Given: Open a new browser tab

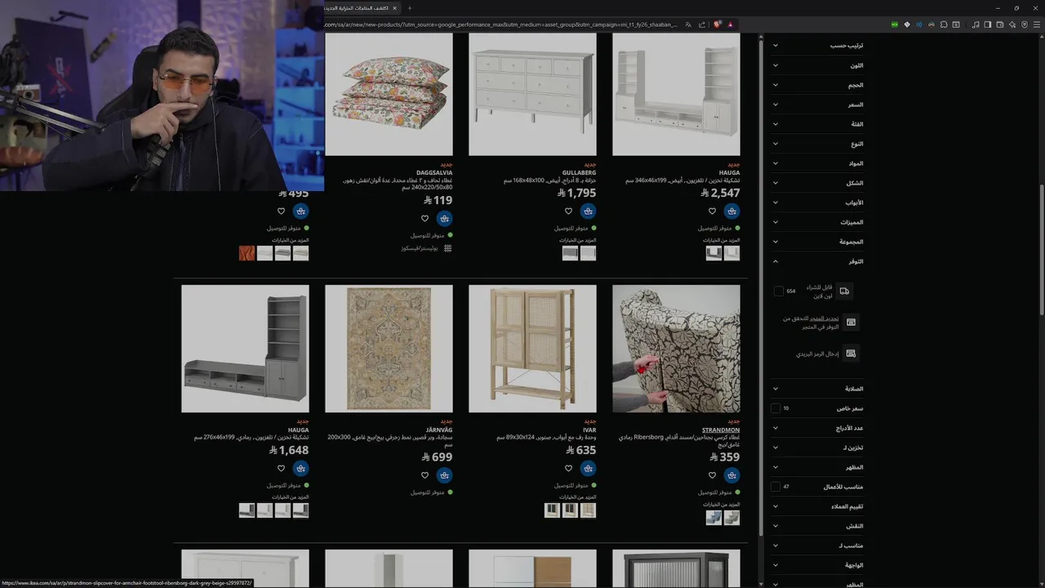Looking at the screenshot, I should 410,8.
